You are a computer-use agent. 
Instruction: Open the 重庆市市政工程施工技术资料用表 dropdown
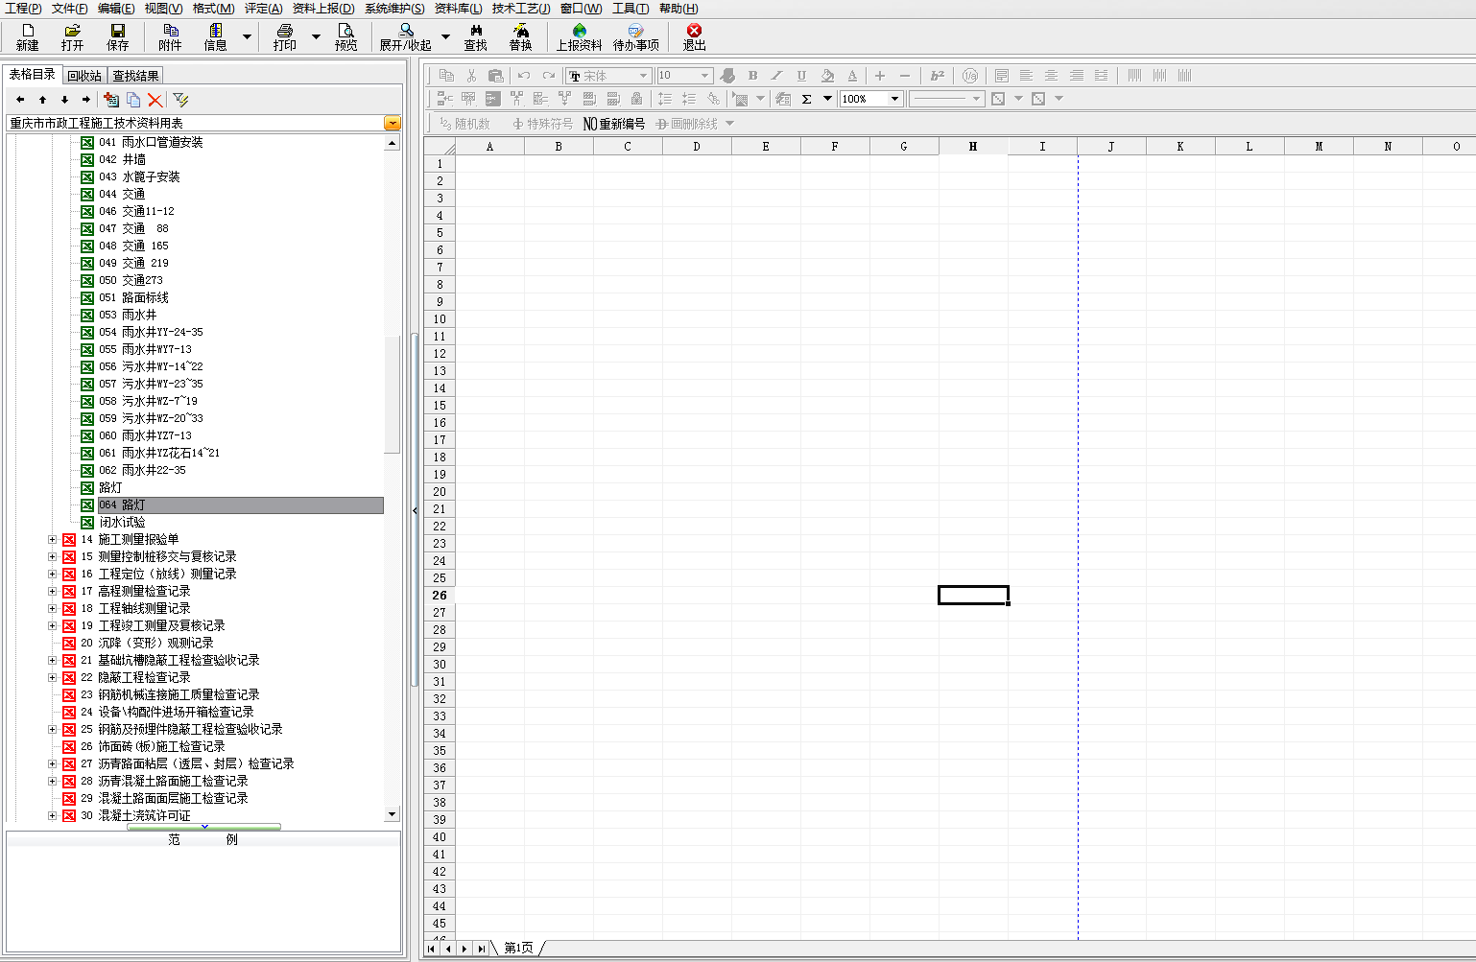[x=392, y=123]
